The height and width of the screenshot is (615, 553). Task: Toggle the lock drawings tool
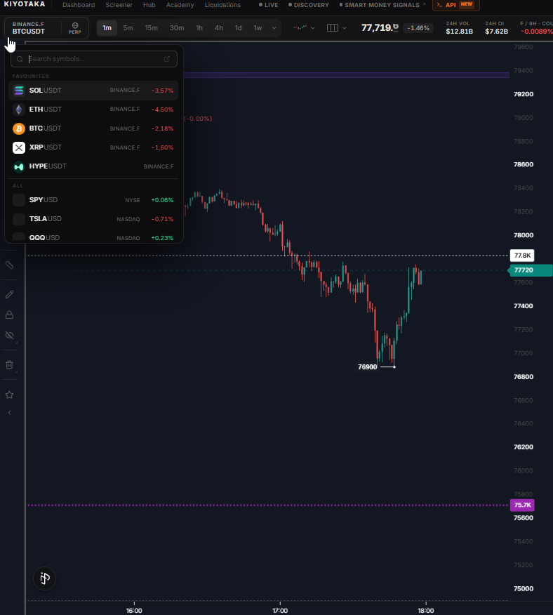(9, 315)
